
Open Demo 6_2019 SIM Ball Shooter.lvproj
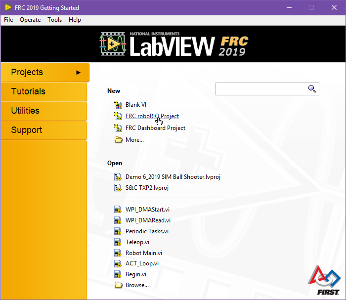coord(173,177)
